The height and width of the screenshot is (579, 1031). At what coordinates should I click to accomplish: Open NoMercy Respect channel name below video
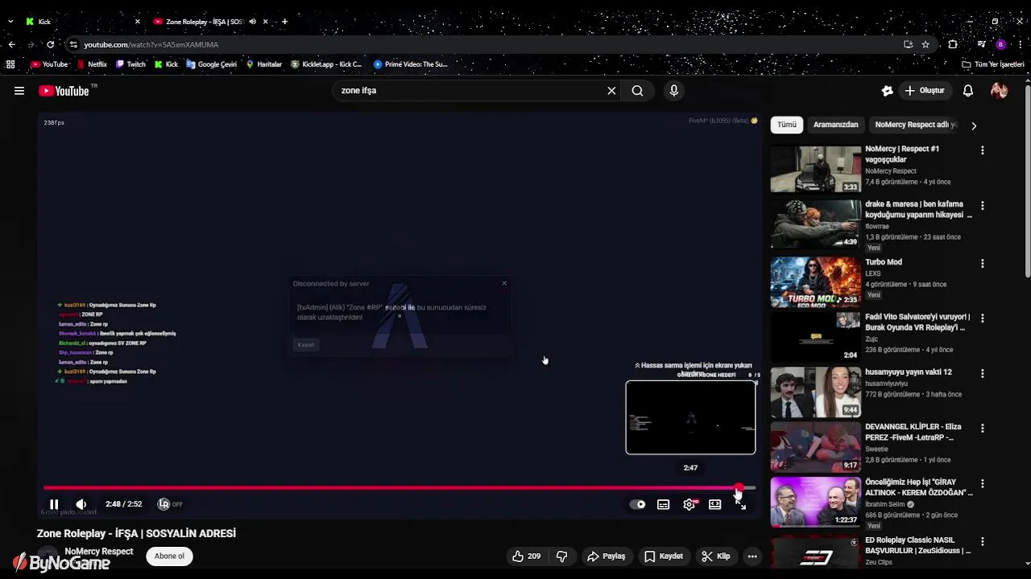[x=98, y=551]
